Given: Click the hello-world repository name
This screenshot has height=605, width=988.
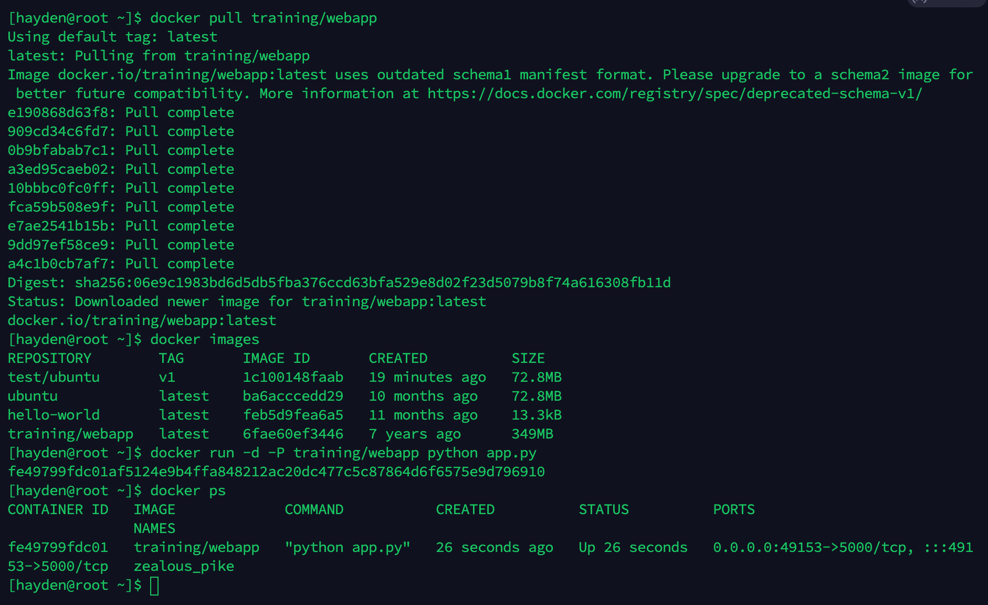Looking at the screenshot, I should pyautogui.click(x=54, y=415).
